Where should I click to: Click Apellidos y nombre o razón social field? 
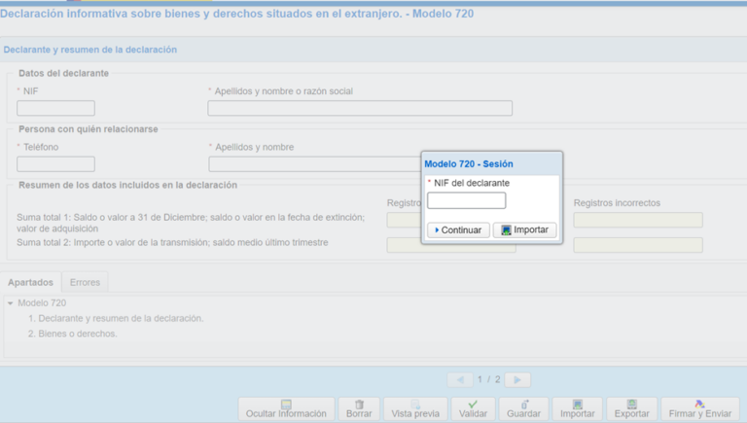pos(359,108)
